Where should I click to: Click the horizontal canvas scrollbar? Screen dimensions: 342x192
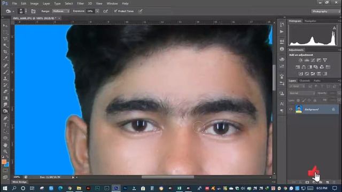[168, 177]
